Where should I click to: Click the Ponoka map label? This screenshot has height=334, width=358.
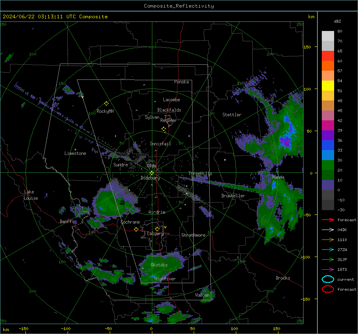coord(181,82)
